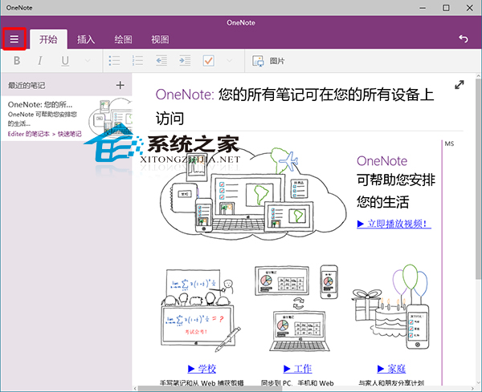Viewport: 482px width, 392px height.
Task: Toggle underline formatting
Action: pyautogui.click(x=65, y=61)
